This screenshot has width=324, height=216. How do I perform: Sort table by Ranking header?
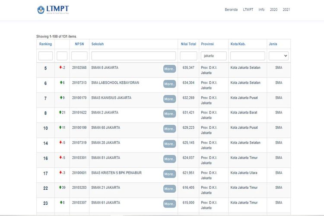(x=45, y=44)
